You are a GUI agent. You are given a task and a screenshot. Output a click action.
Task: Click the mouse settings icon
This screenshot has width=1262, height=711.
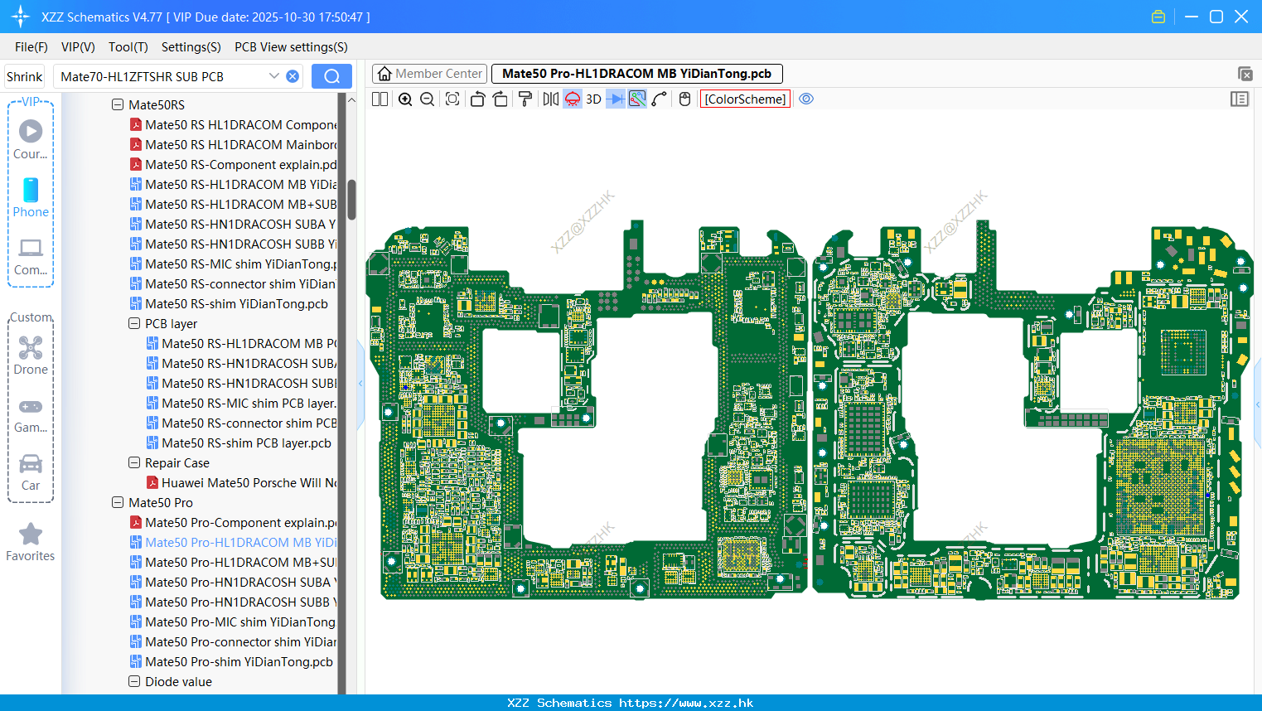click(684, 99)
